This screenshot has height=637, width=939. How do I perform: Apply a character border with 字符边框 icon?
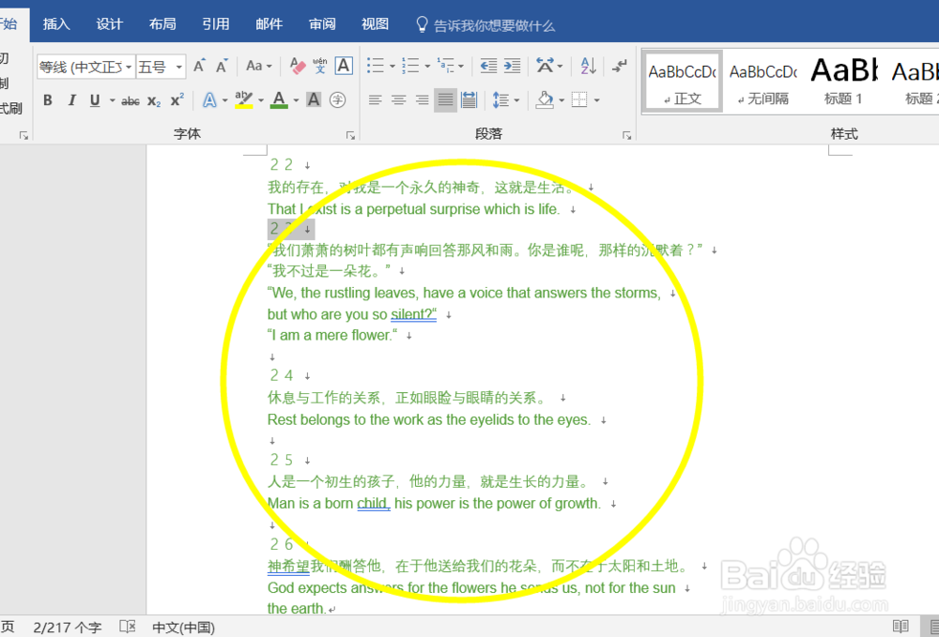click(x=344, y=67)
